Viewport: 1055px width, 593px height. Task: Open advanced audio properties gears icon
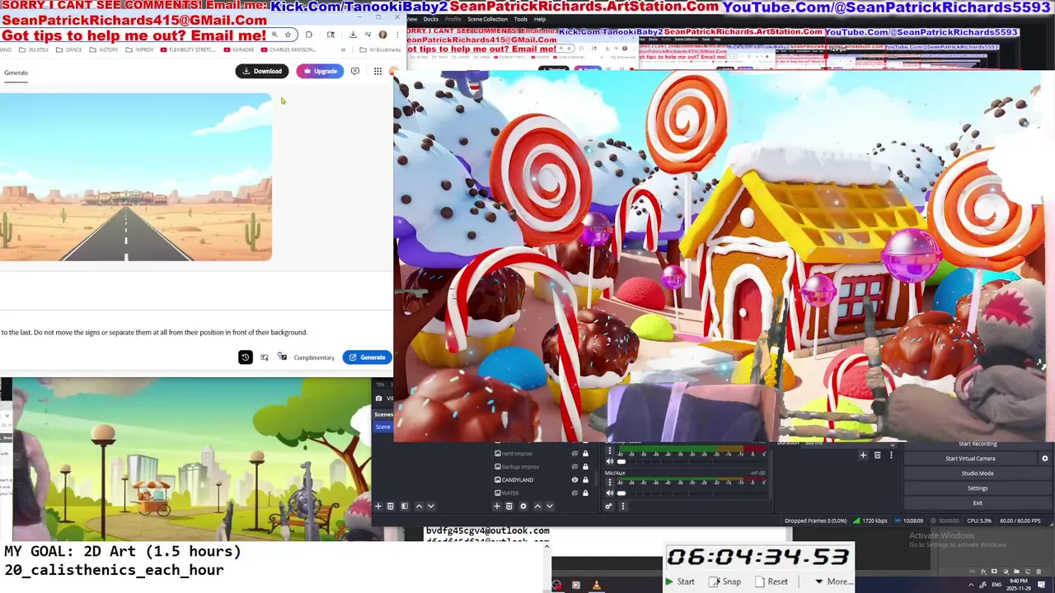609,506
